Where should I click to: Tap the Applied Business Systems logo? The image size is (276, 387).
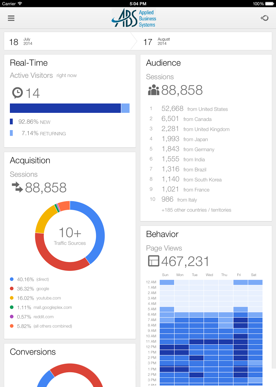(134, 18)
